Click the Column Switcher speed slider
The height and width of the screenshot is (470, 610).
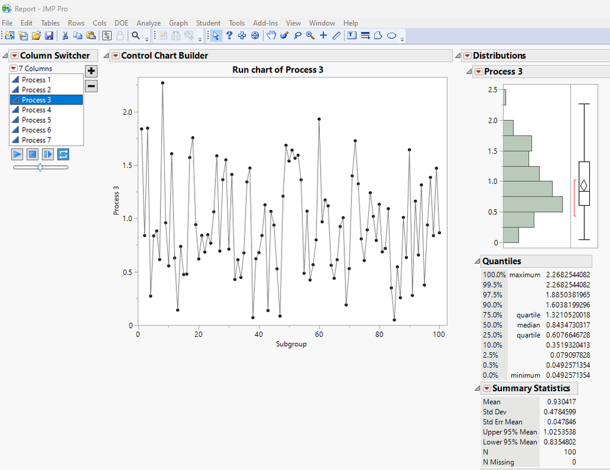(x=40, y=167)
